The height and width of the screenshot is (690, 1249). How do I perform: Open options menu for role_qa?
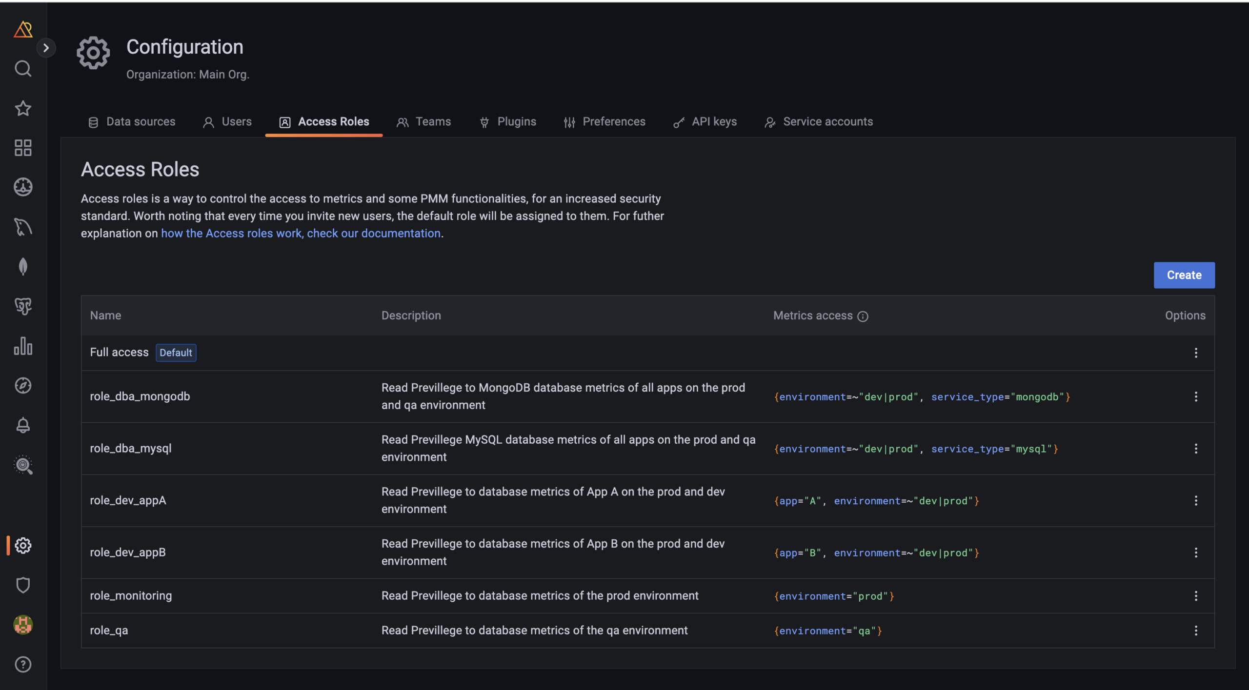(x=1195, y=631)
